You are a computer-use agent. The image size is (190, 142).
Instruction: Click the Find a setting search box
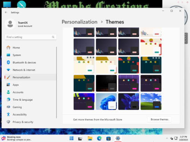click(30, 37)
